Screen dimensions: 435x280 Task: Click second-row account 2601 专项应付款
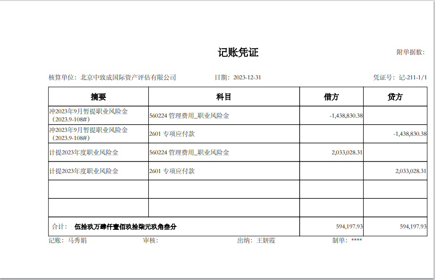tap(172, 134)
